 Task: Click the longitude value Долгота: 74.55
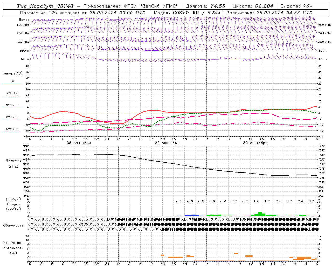205,6
